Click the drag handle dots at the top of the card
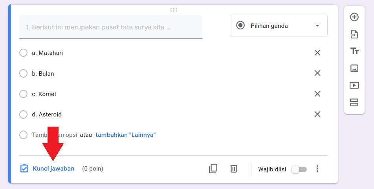 pyautogui.click(x=174, y=10)
